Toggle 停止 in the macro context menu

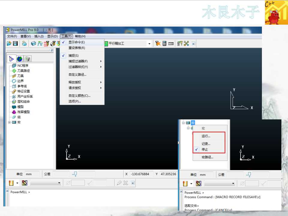pyautogui.click(x=210, y=149)
